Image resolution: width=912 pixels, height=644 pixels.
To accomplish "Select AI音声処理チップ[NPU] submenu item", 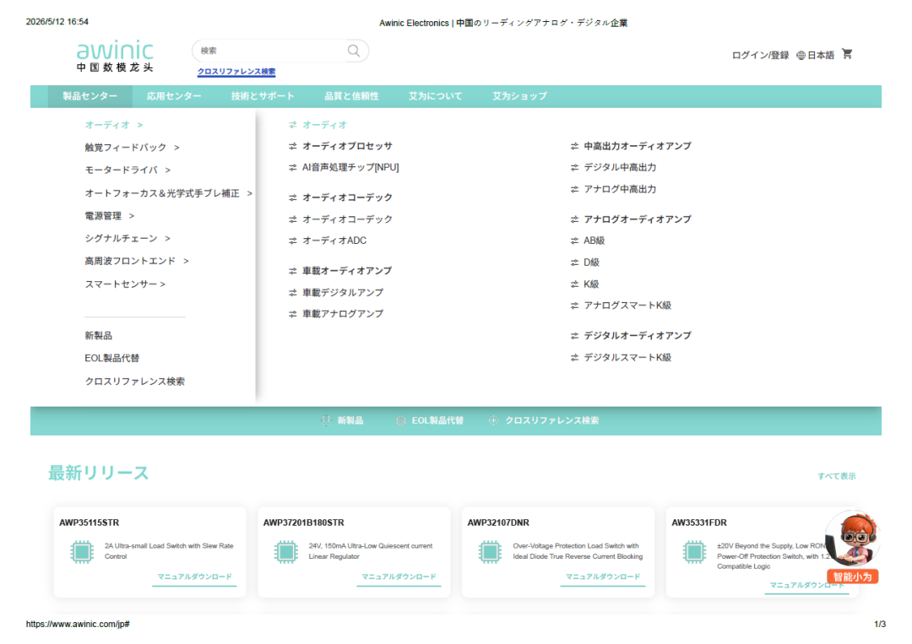I will click(x=350, y=167).
